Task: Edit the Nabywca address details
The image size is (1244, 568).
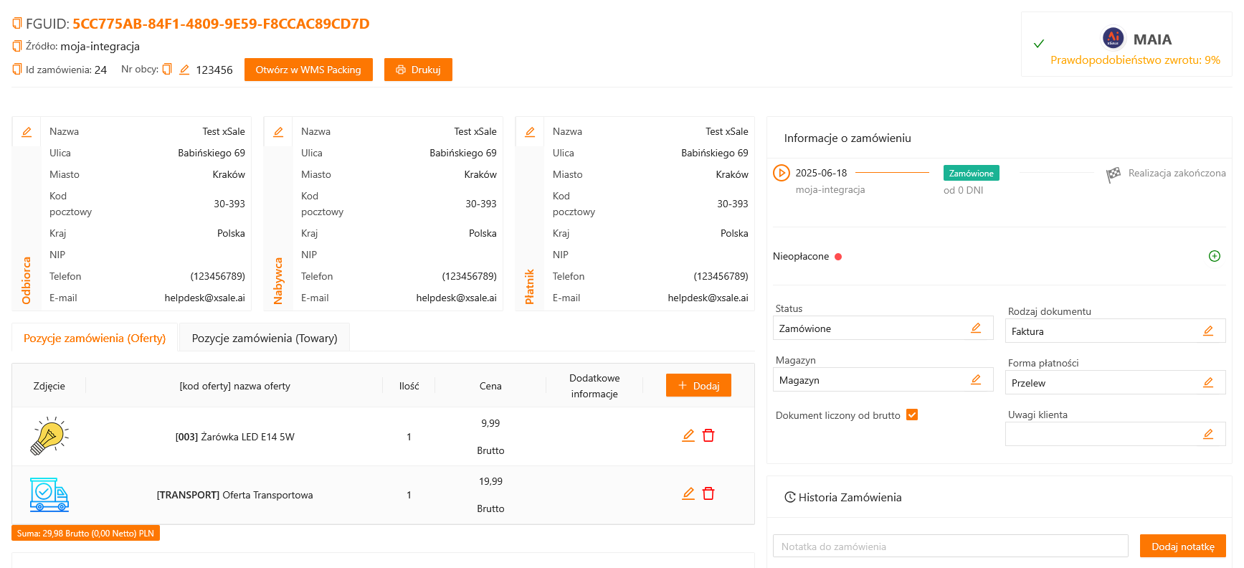Action: pos(278,132)
